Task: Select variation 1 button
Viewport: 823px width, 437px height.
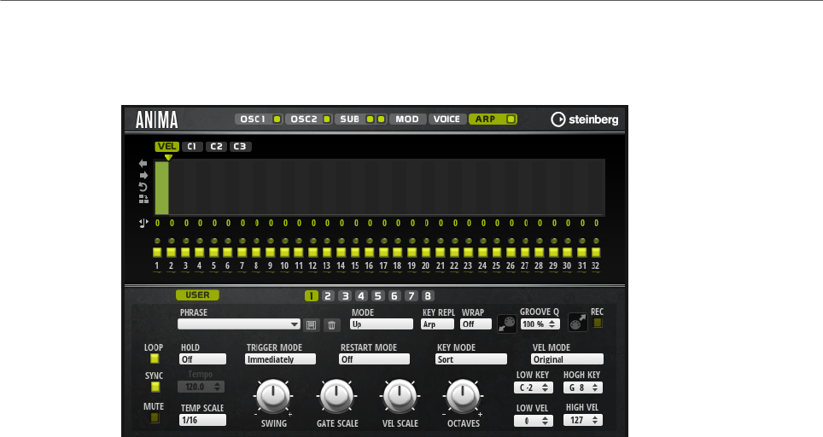Action: [x=312, y=296]
